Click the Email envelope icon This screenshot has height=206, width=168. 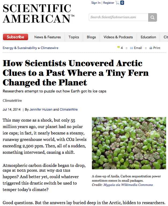tap(131, 48)
